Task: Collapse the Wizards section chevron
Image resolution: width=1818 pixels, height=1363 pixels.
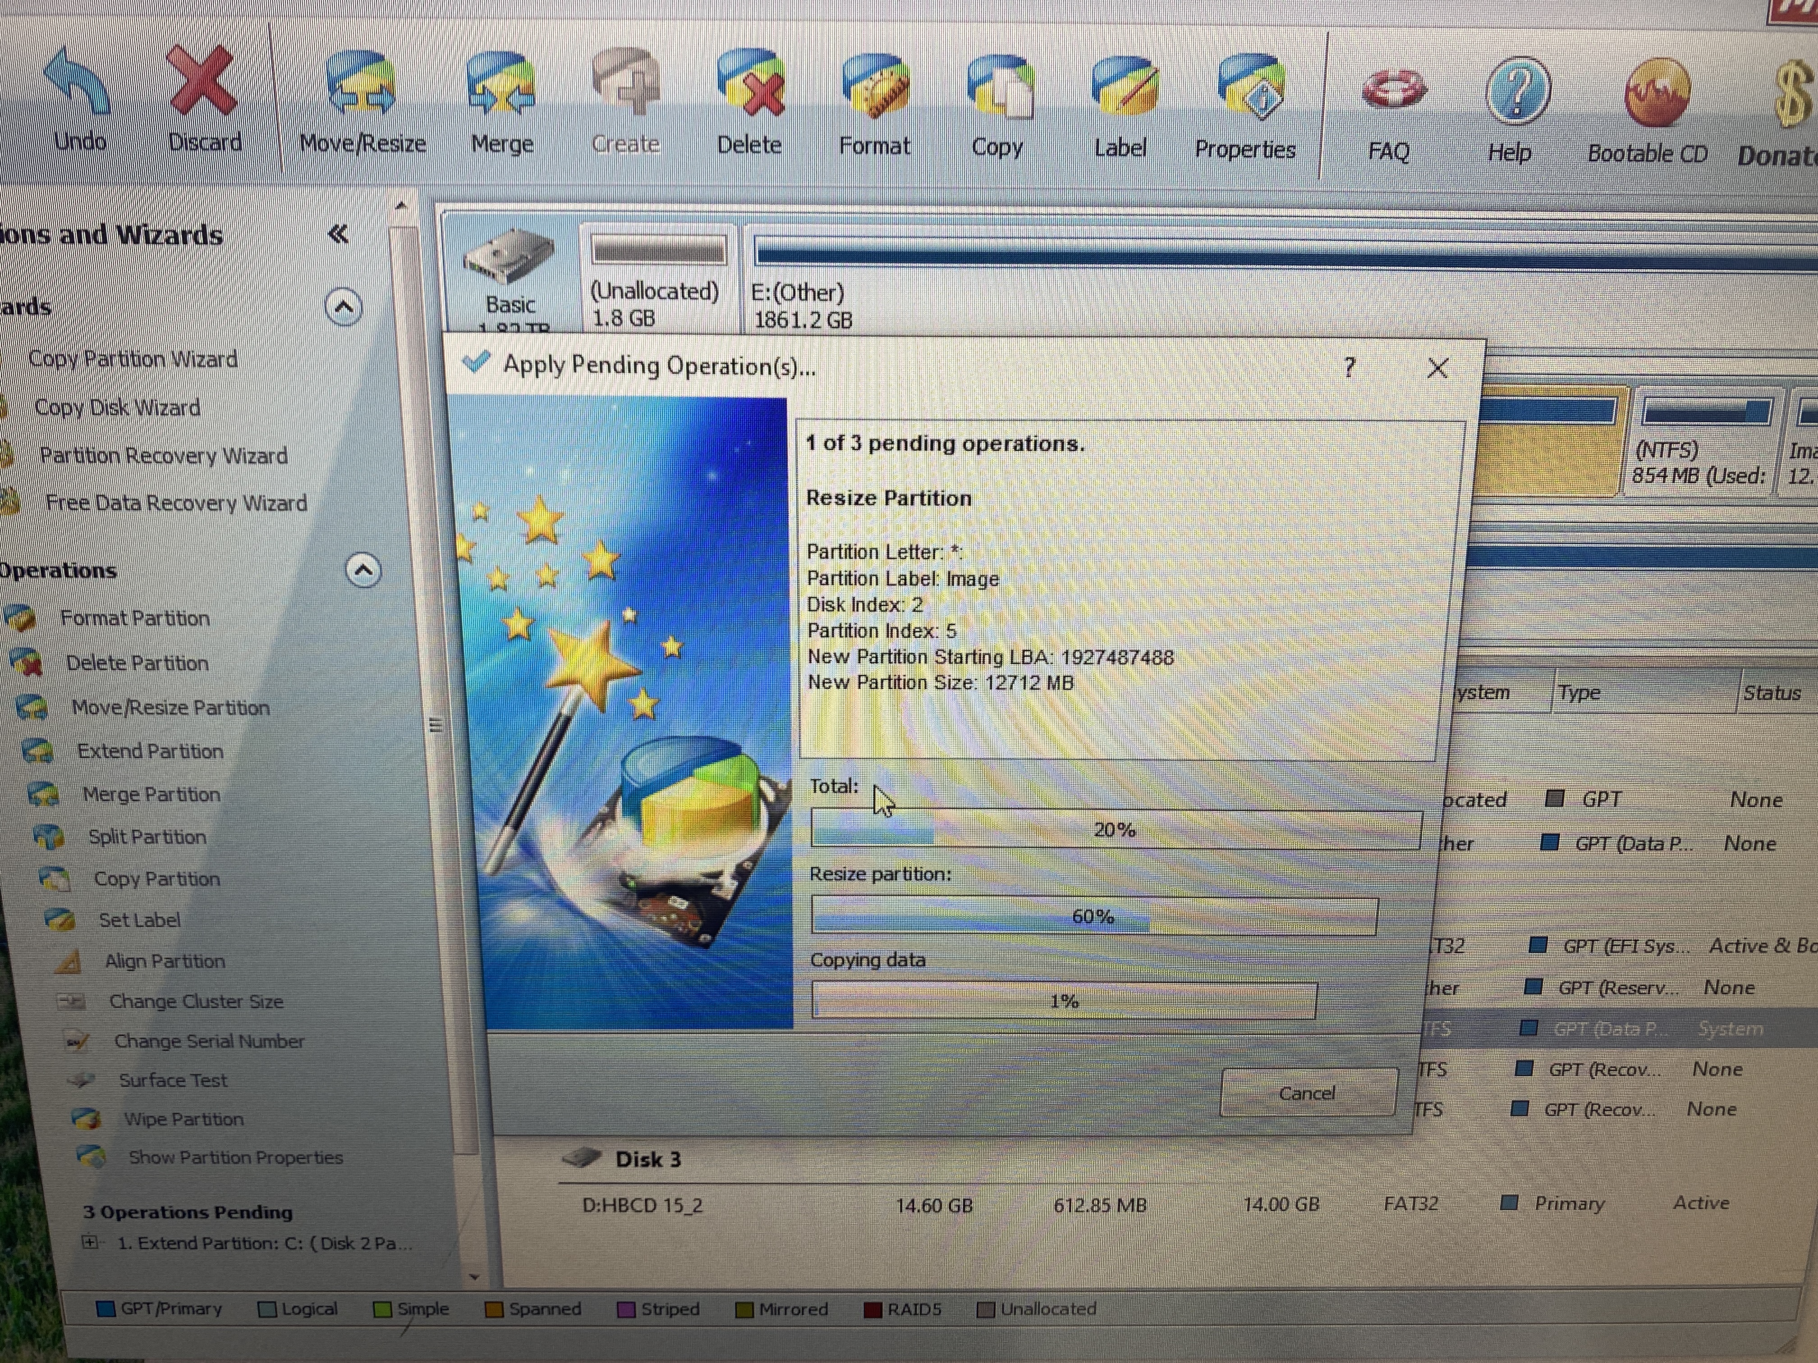Action: (x=344, y=307)
